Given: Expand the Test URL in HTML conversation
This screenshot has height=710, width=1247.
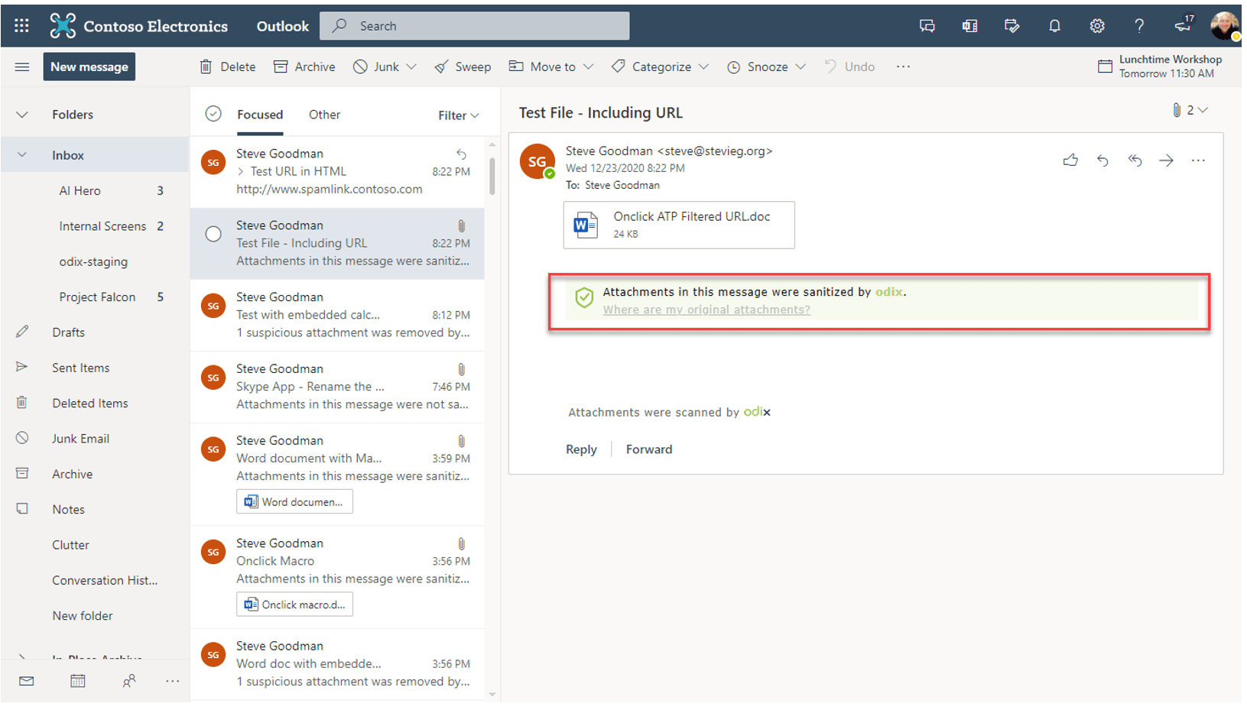Looking at the screenshot, I should click(241, 172).
